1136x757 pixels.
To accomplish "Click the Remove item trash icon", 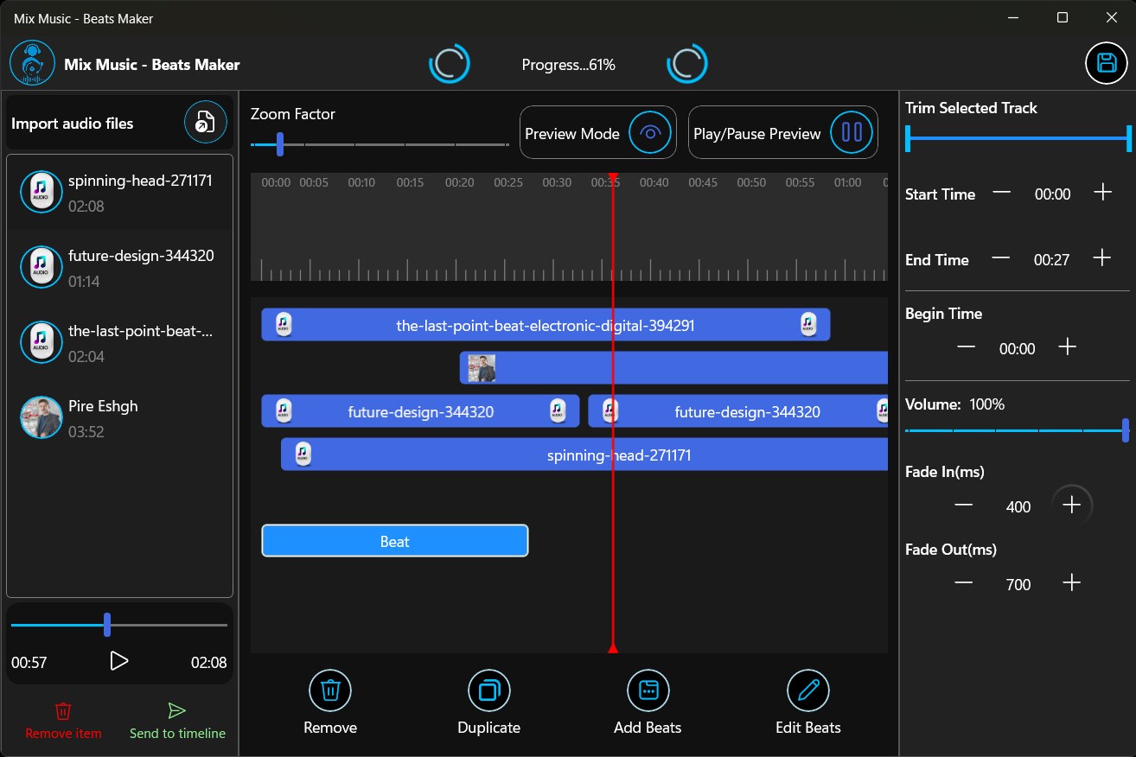I will coord(62,710).
